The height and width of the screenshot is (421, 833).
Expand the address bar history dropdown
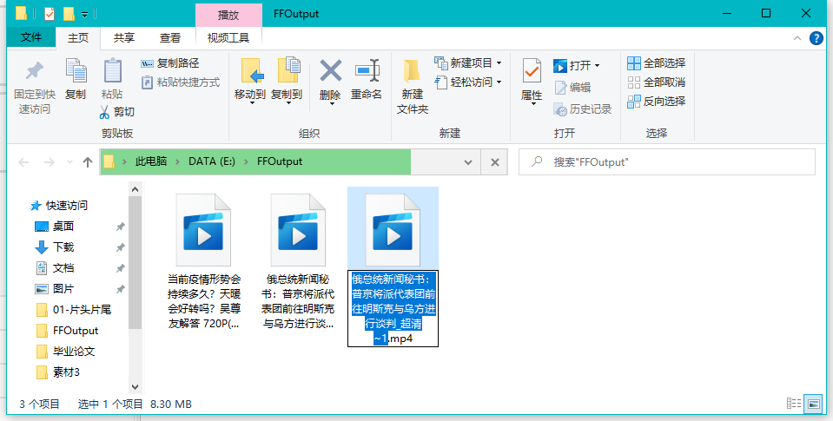click(468, 162)
